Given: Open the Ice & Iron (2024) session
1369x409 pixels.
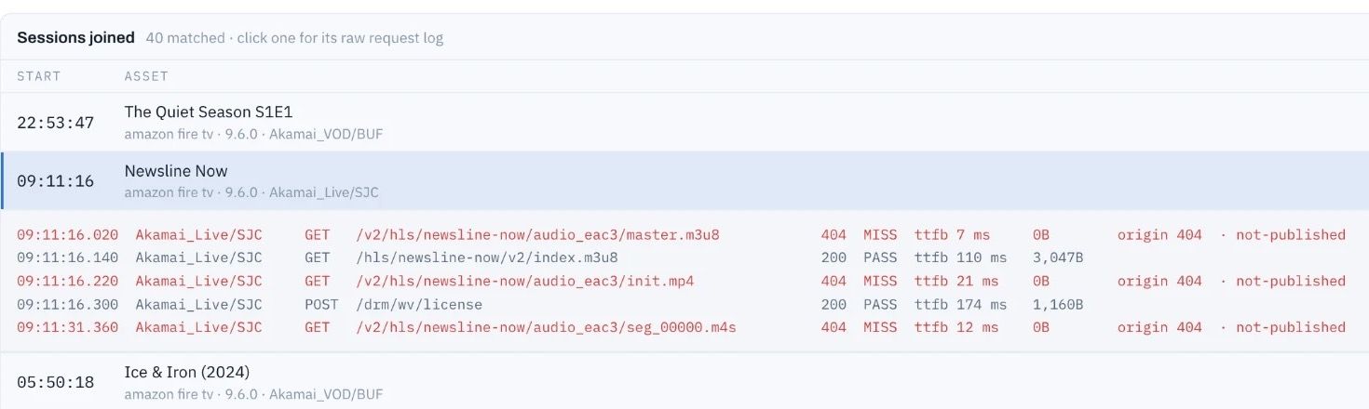Looking at the screenshot, I should click(x=684, y=381).
